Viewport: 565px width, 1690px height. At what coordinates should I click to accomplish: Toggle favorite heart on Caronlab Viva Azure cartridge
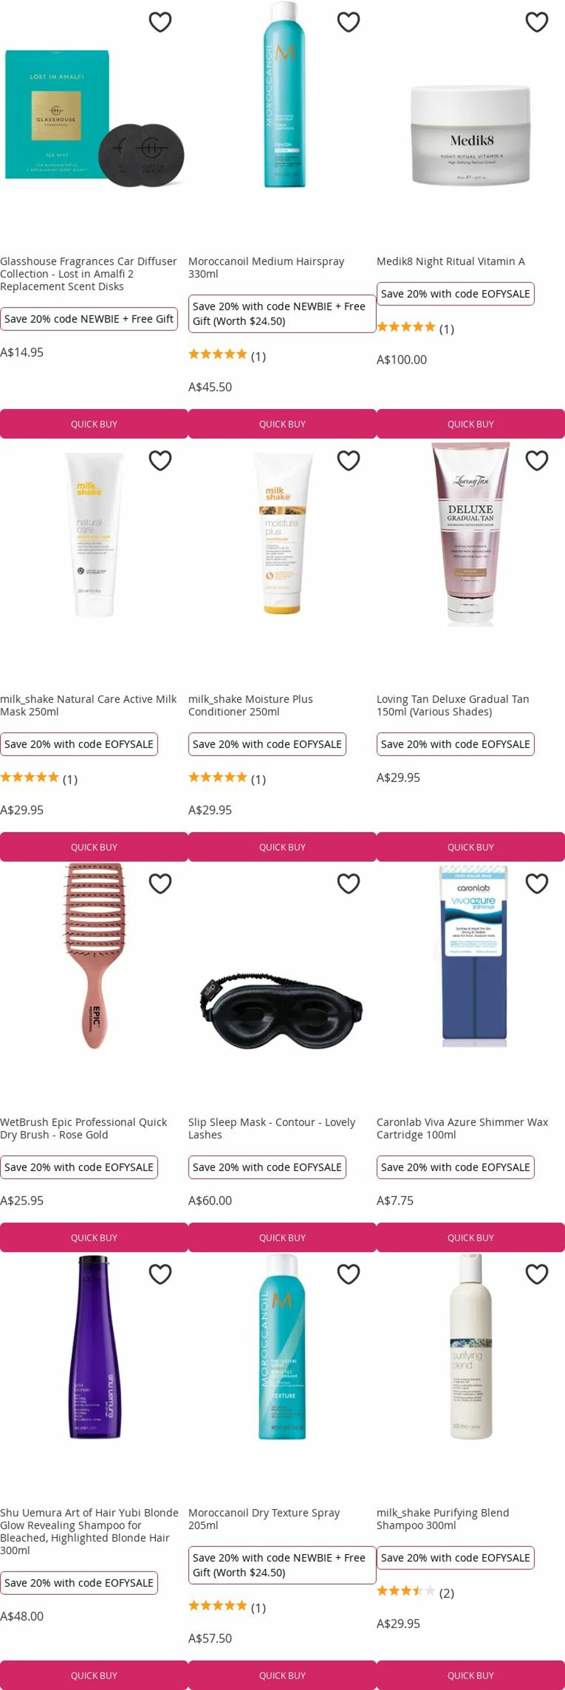537,884
